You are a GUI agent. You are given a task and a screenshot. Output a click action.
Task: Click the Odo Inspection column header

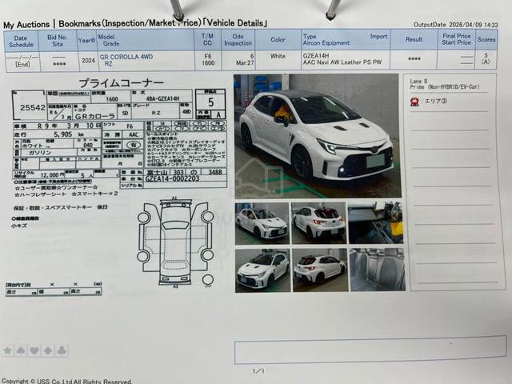[x=238, y=40]
